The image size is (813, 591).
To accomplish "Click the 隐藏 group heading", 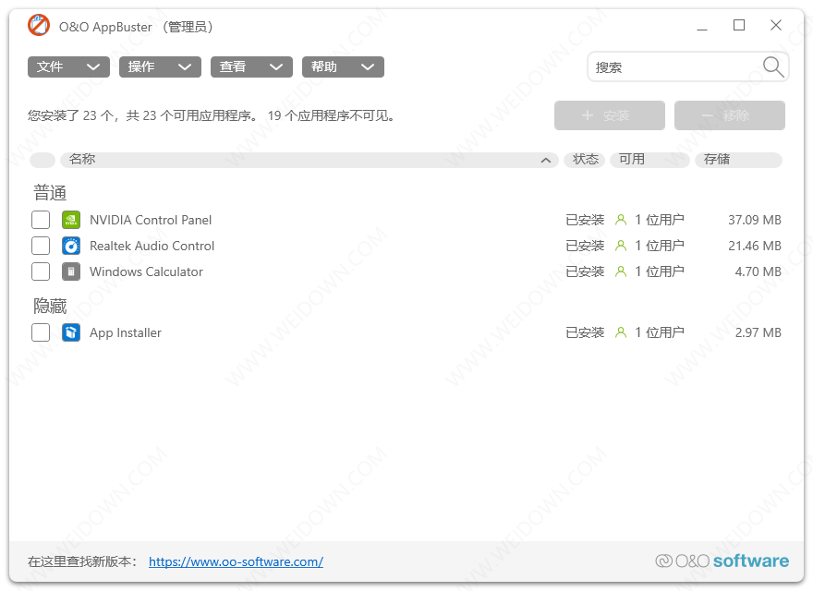I will pos(50,306).
